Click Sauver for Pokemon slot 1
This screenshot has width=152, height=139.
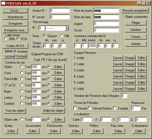click(x=118, y=58)
